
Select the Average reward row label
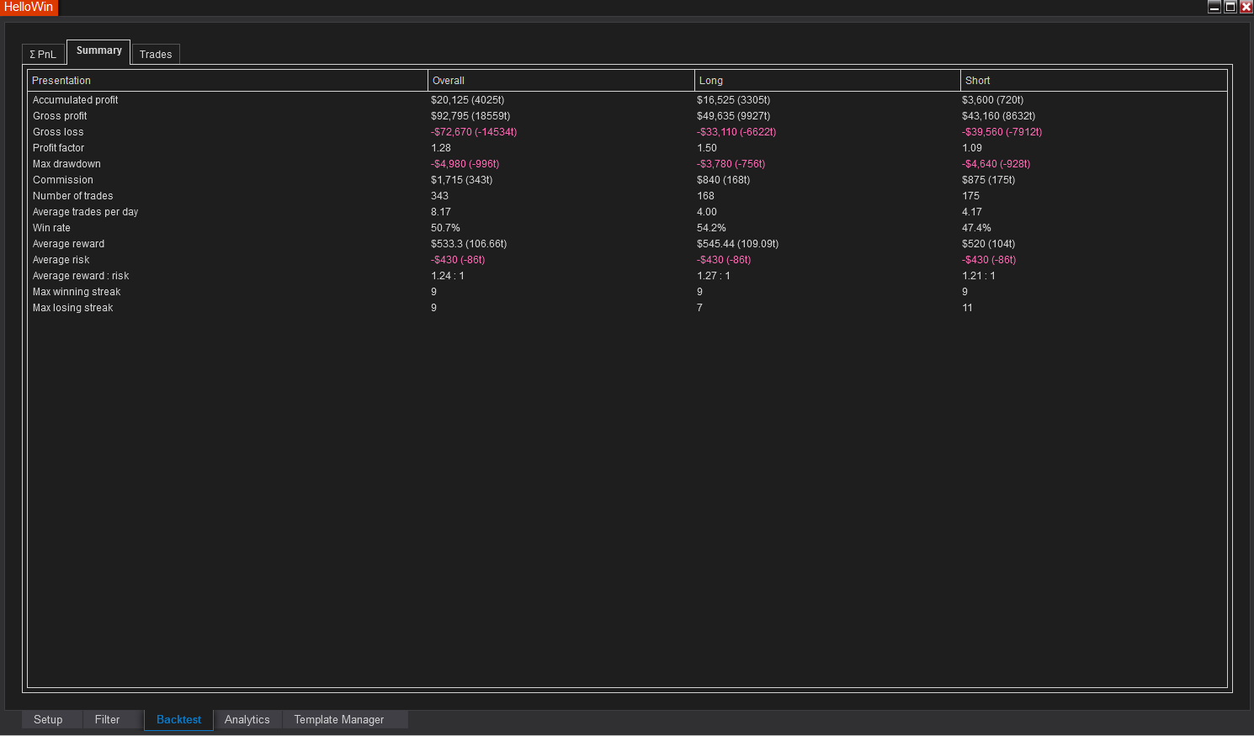tap(69, 244)
